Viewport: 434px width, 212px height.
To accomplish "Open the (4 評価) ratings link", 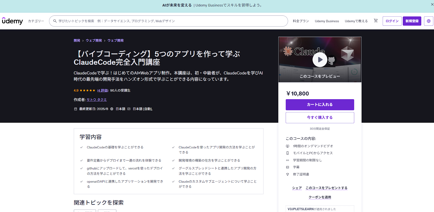I will pos(103,91).
